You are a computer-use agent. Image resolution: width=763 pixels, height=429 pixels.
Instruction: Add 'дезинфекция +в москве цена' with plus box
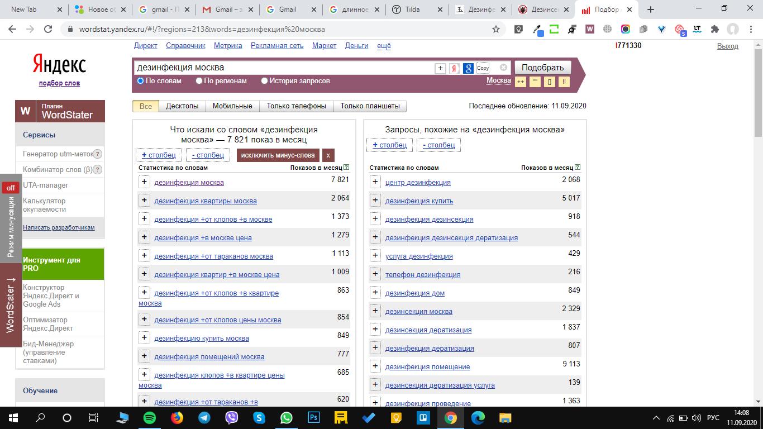coord(144,237)
